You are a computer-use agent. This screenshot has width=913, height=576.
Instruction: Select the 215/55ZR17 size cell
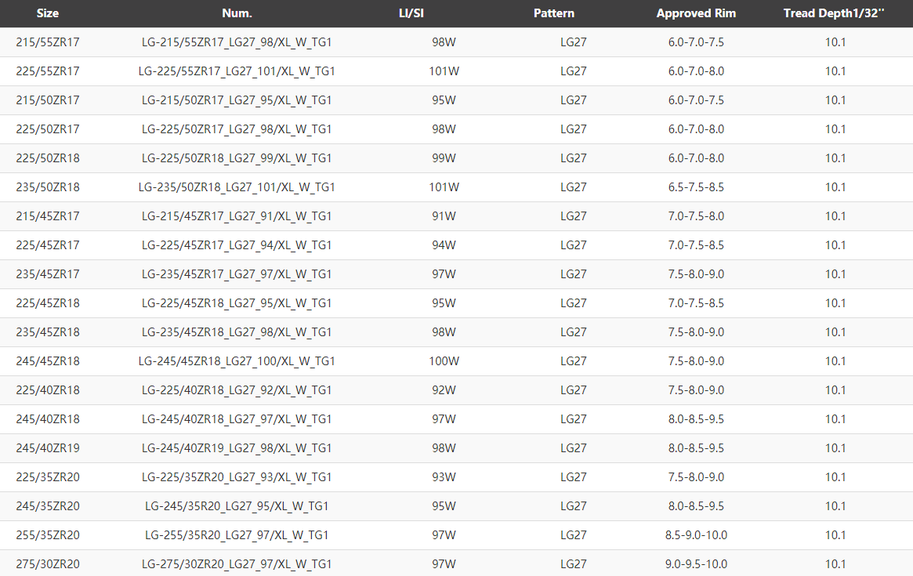coord(48,42)
